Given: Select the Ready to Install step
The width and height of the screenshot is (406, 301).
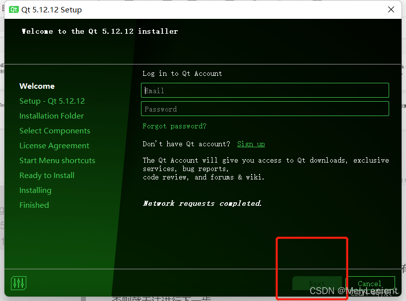Looking at the screenshot, I should coord(47,176).
